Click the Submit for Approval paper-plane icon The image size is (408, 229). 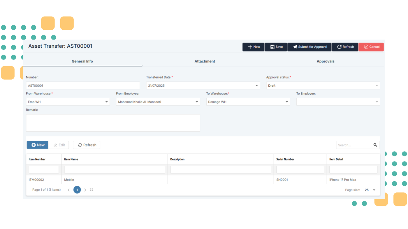pos(294,47)
